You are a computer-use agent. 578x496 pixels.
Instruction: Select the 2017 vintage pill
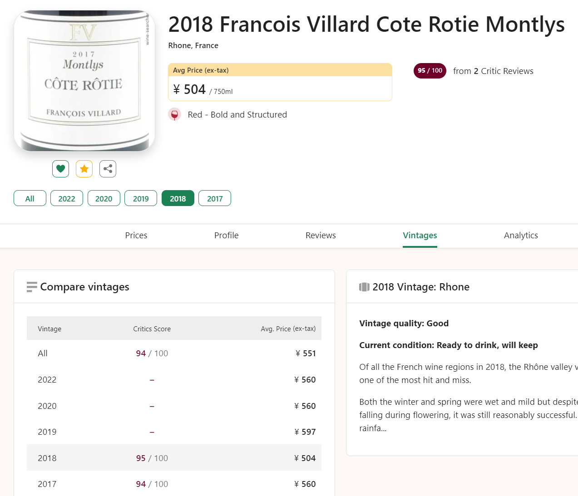click(215, 198)
